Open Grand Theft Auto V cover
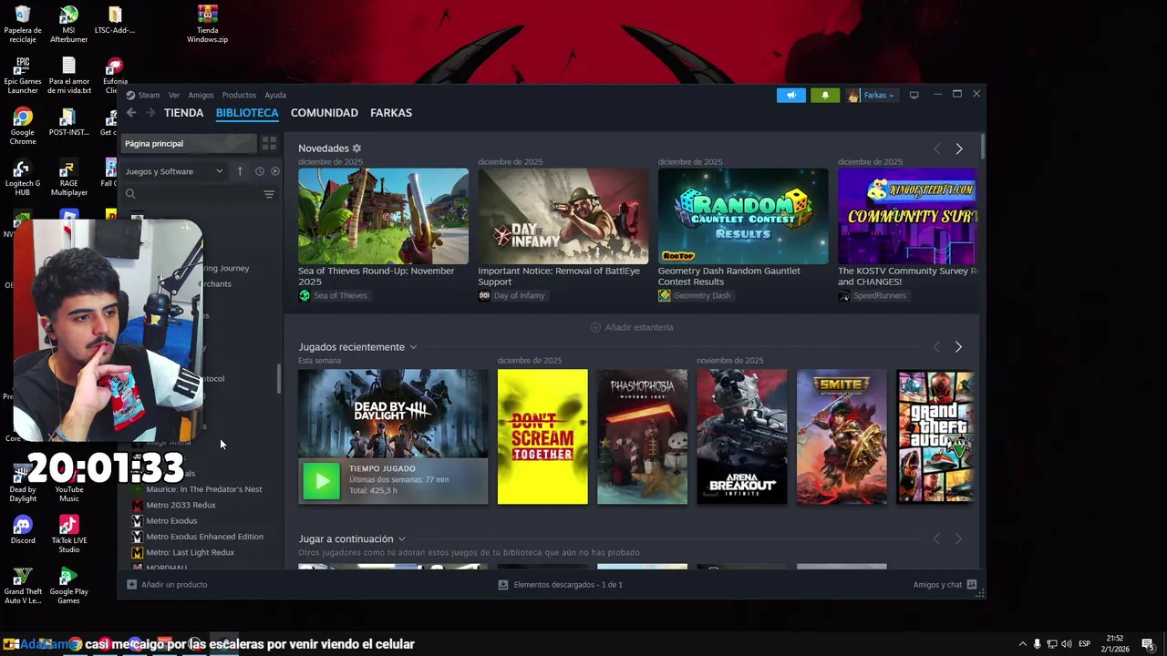 click(935, 436)
